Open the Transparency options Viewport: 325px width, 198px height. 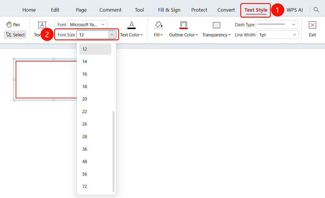[x=216, y=29]
